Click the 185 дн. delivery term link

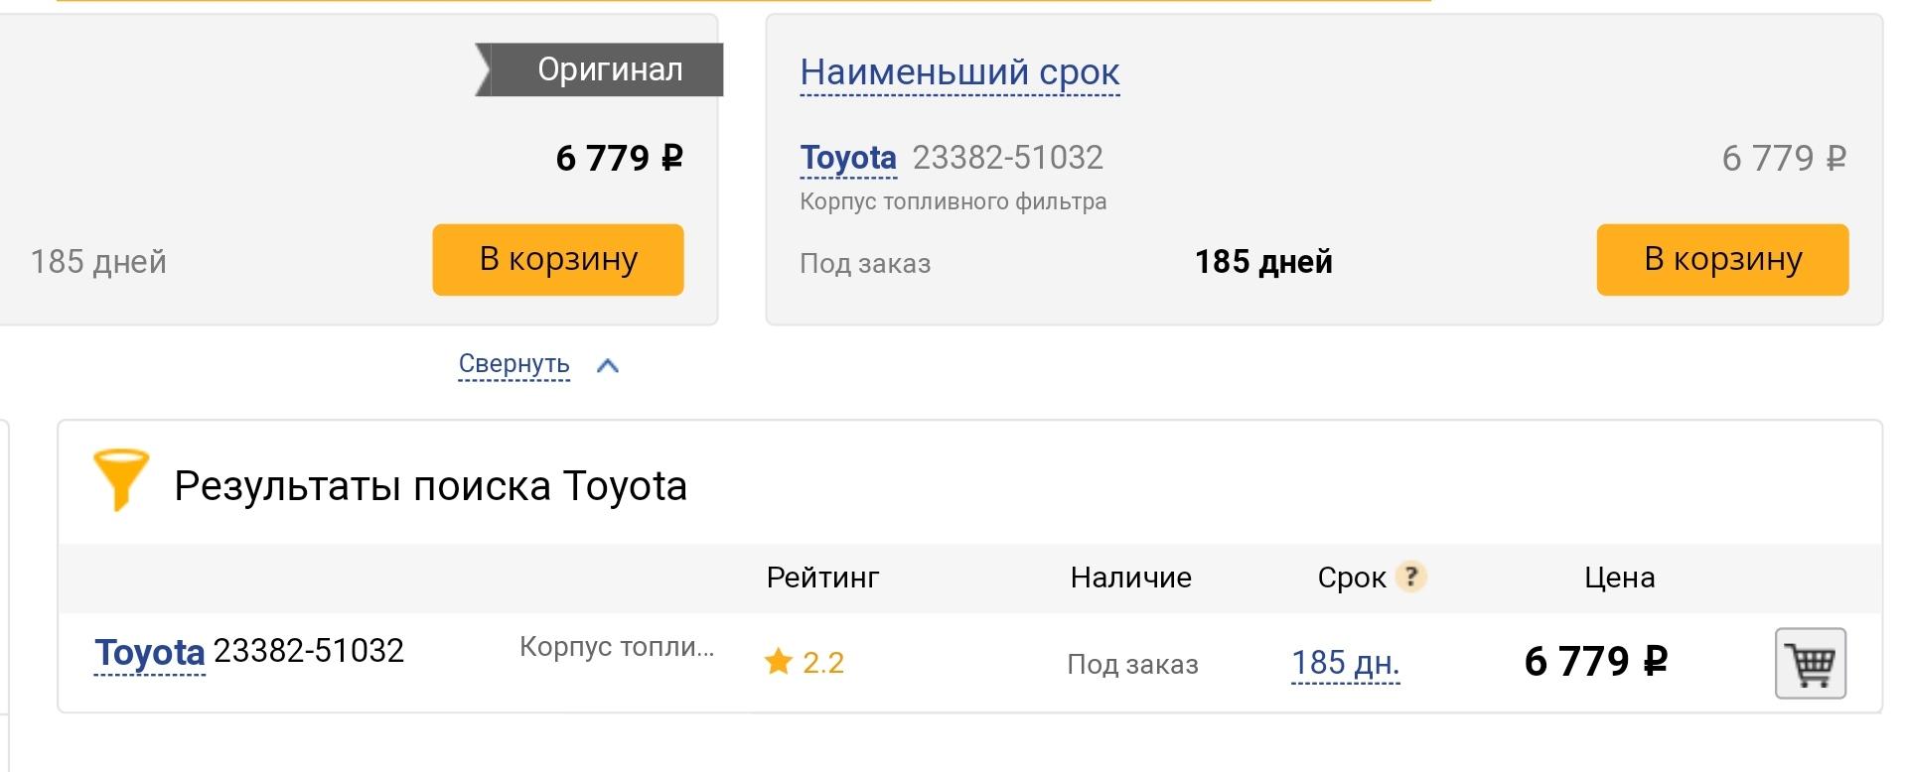[1345, 663]
